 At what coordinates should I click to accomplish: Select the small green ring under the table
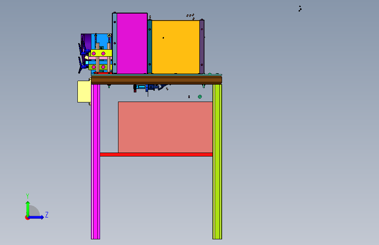pos(200,97)
